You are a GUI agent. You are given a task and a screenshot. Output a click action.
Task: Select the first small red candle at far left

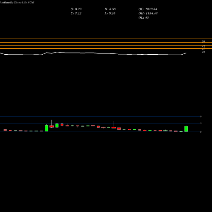click(x=5, y=130)
